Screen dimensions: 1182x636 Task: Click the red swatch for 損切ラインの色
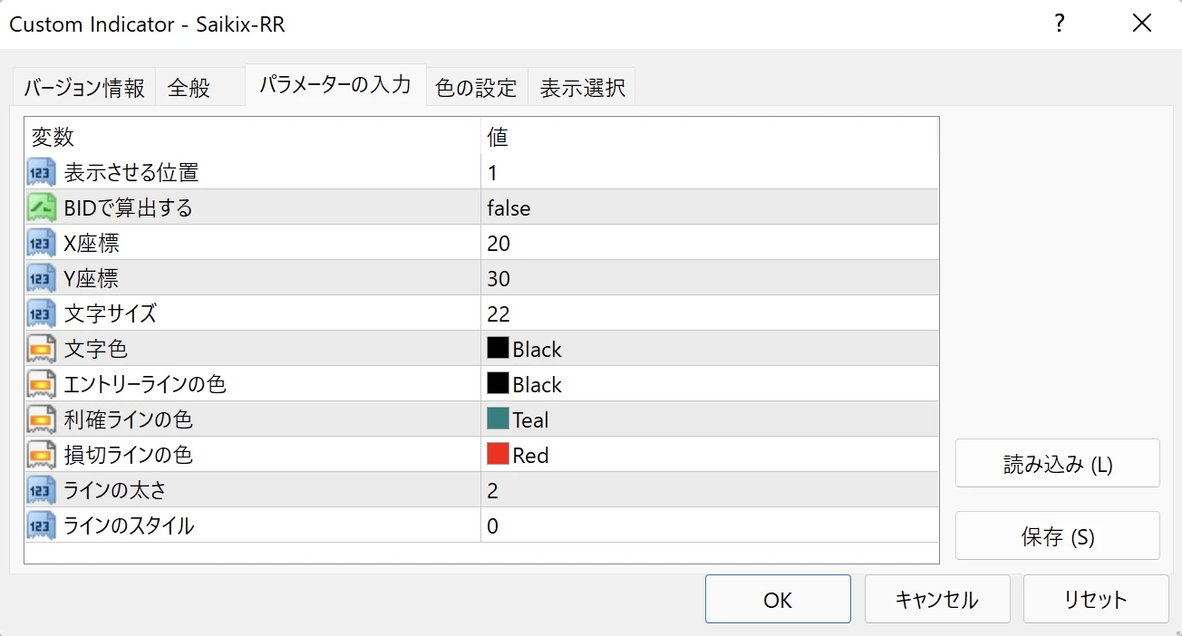pyautogui.click(x=498, y=455)
